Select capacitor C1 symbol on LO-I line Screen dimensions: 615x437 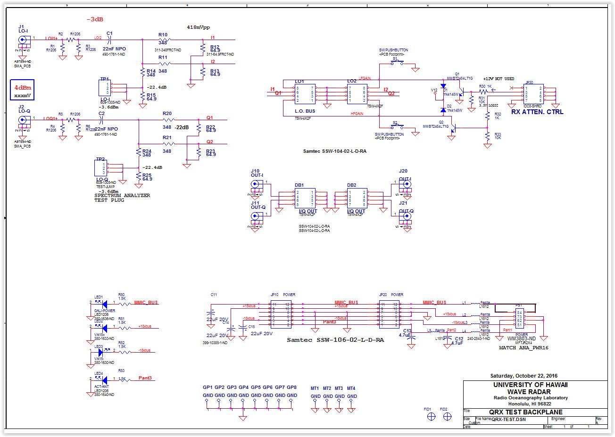point(110,40)
